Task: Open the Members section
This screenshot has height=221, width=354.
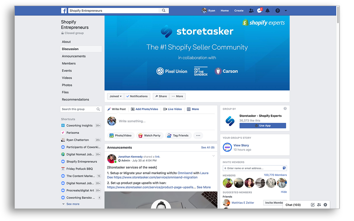Action: 69,63
